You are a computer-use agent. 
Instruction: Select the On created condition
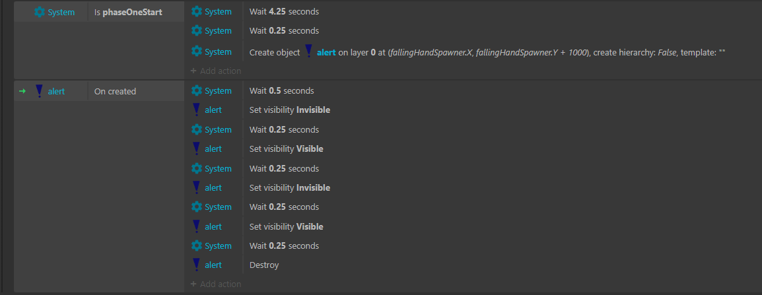point(115,91)
